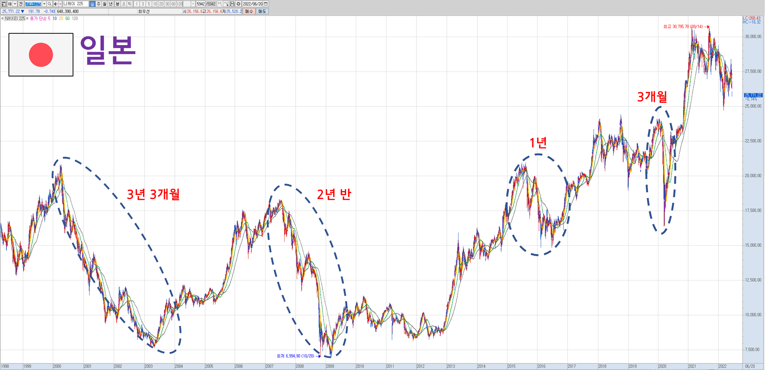Save chart with the floppy disk icon
The width and height of the screenshot is (765, 370).
coord(232,4)
